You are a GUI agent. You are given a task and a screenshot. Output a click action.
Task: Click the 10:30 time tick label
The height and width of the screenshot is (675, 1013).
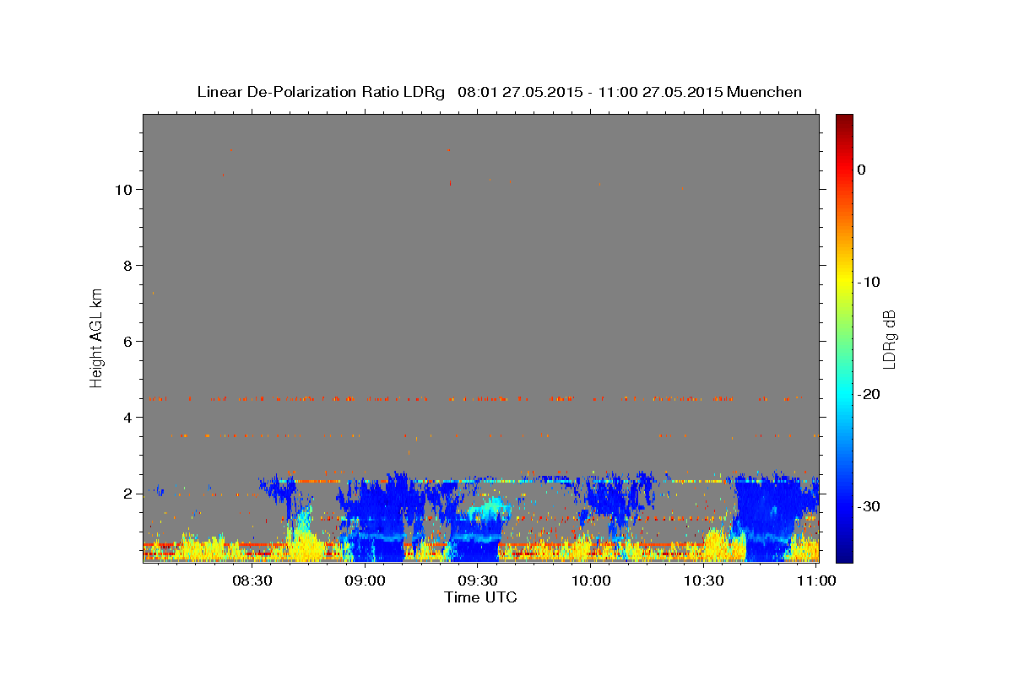(704, 580)
